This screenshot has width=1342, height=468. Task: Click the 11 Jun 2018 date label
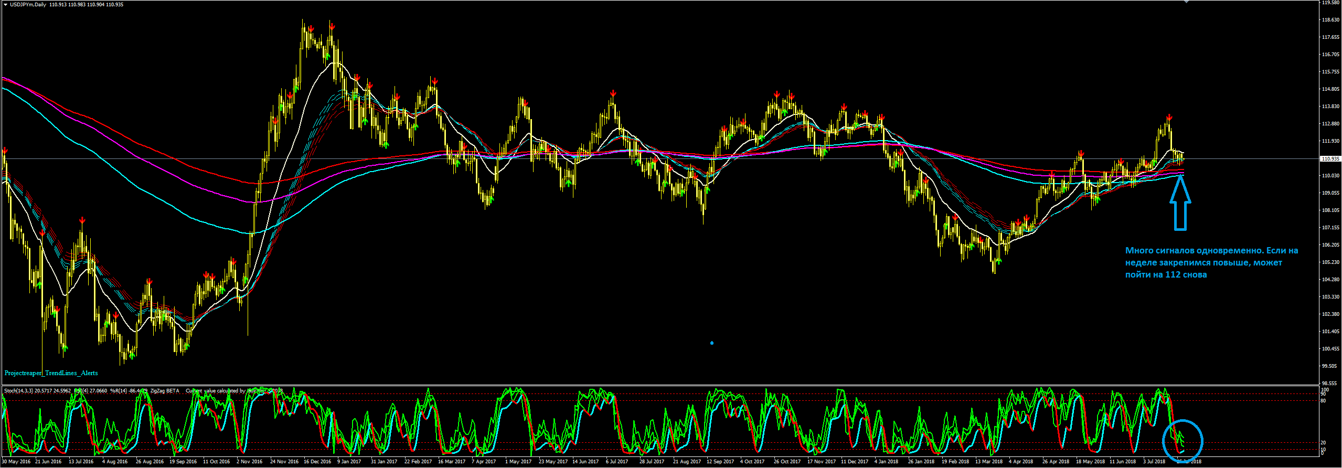1123,462
